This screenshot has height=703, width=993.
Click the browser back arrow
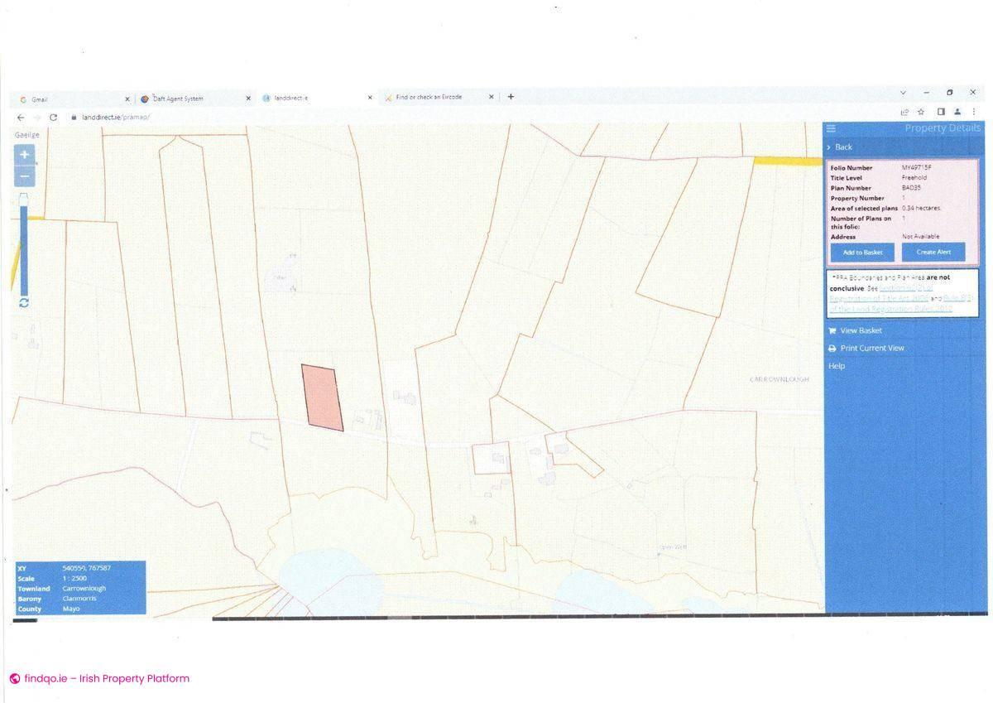tap(19, 118)
